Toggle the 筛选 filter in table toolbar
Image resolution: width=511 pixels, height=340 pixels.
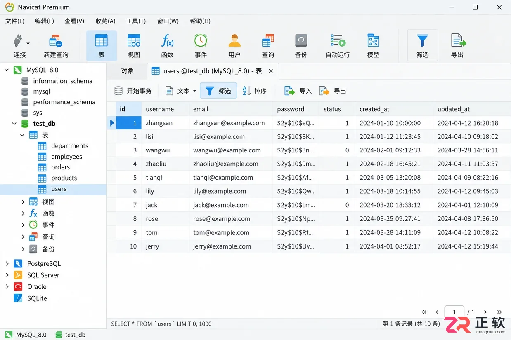tap(218, 91)
